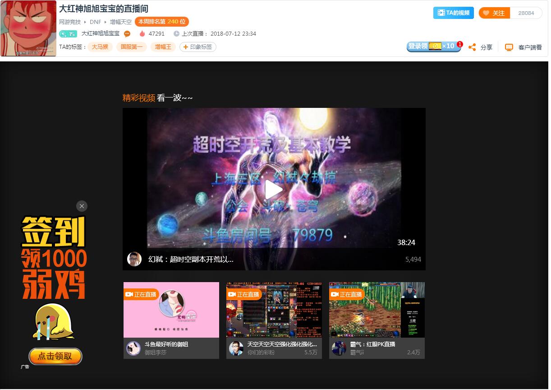551x390 pixels.
Task: Open stream title 天空天空天空强化强化强化
Action: tap(282, 344)
